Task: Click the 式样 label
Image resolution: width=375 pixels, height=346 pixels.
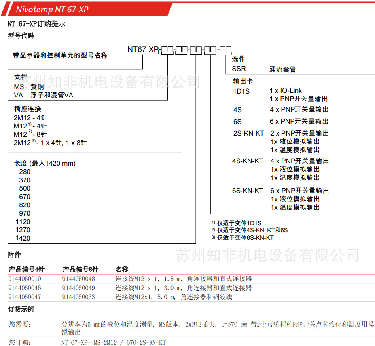Action: point(21,77)
